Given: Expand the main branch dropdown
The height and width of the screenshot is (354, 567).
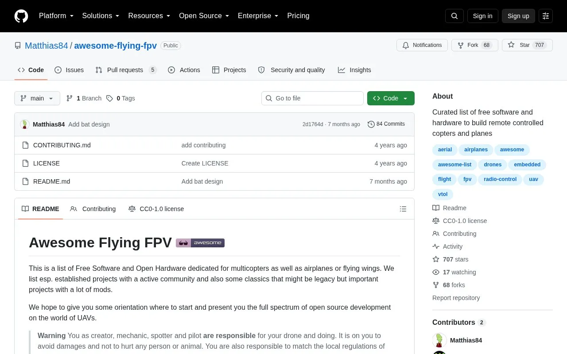Looking at the screenshot, I should pyautogui.click(x=37, y=98).
